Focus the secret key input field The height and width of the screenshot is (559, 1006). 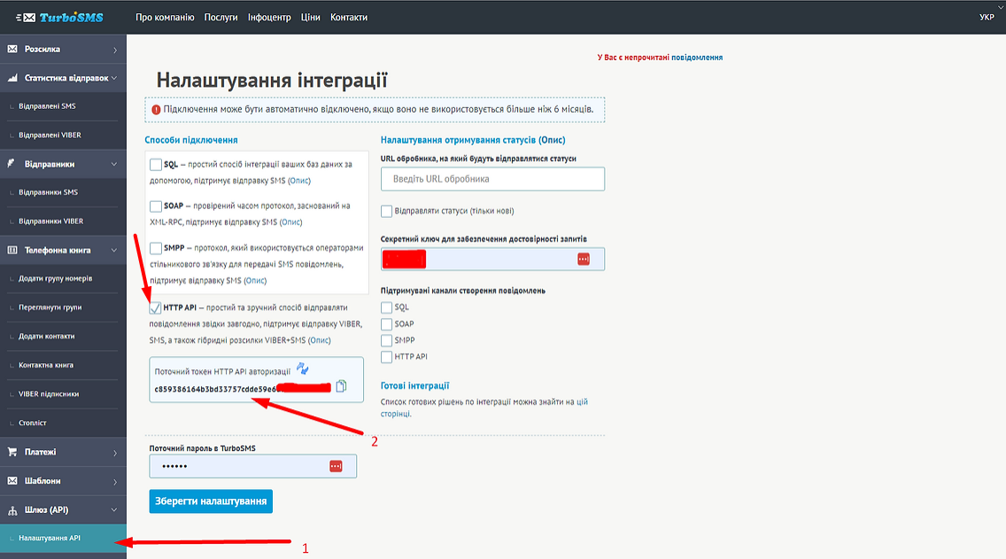click(x=492, y=259)
